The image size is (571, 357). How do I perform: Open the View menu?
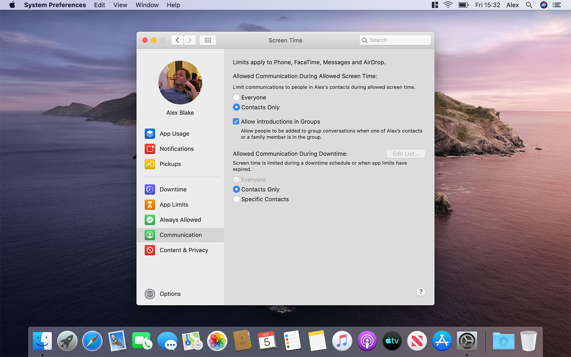click(120, 5)
